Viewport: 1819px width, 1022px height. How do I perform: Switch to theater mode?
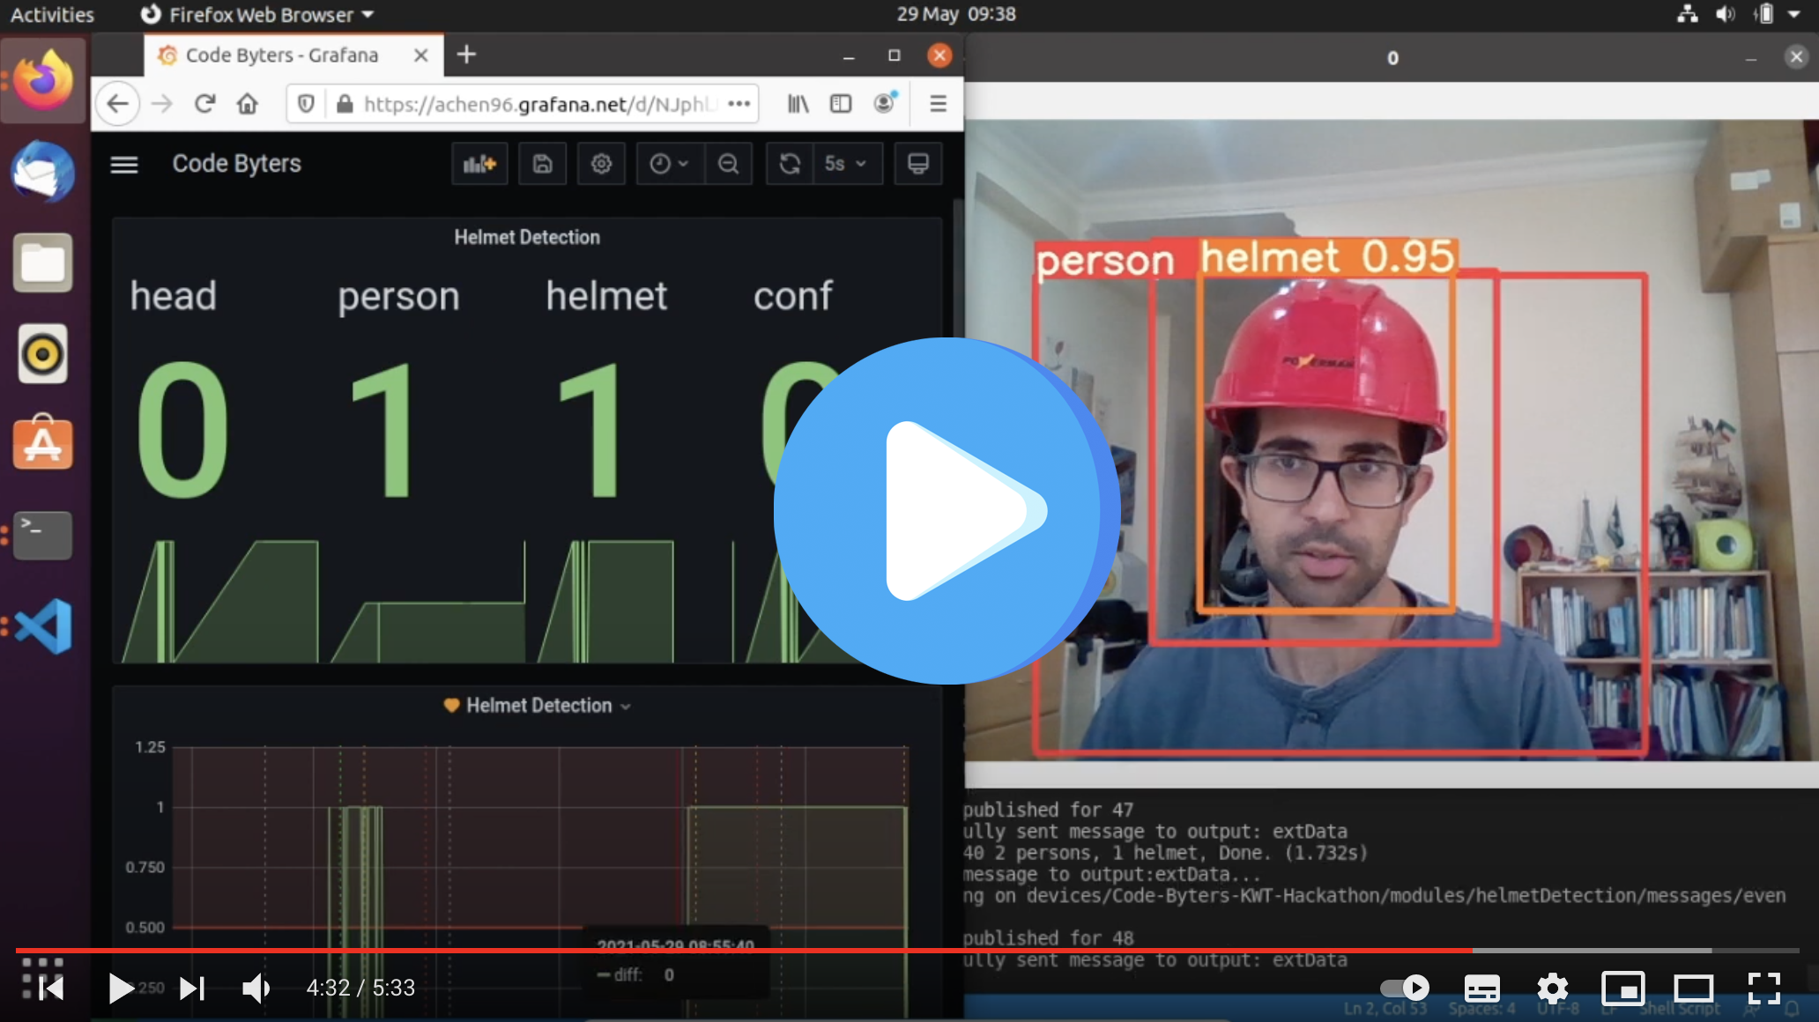point(1693,989)
